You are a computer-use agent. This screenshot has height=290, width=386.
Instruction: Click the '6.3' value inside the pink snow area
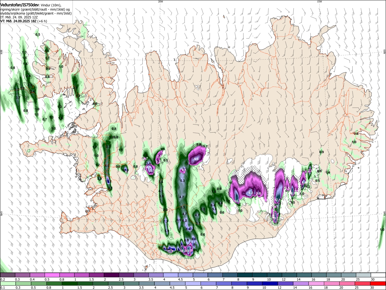point(250,193)
